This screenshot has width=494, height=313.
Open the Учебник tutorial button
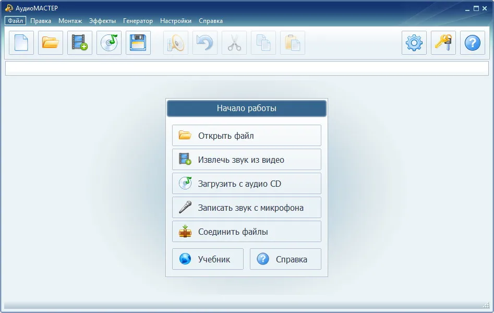point(208,259)
